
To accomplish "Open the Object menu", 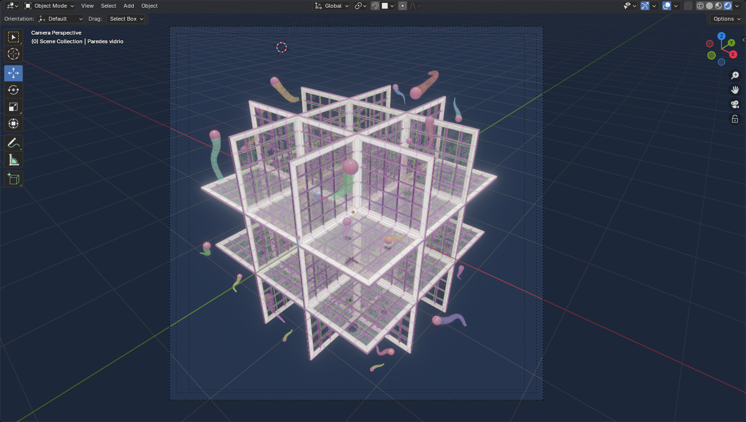I will [x=149, y=6].
